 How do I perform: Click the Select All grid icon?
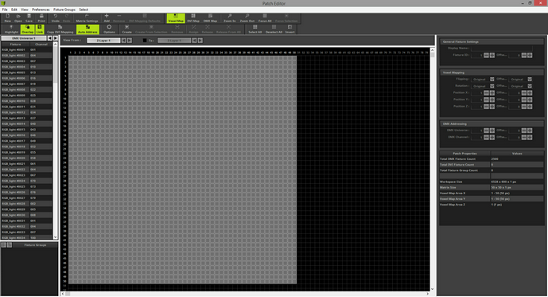(255, 29)
